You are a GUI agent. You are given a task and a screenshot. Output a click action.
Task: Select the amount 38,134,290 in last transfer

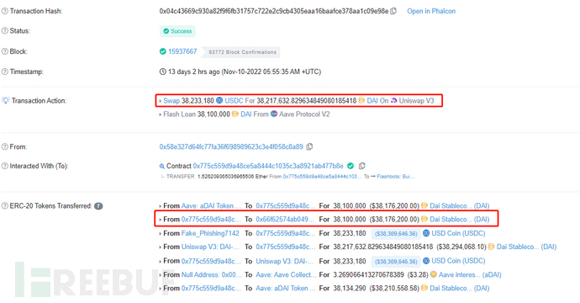pos(349,288)
